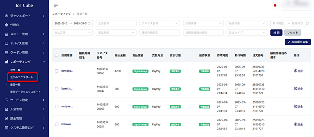Viewport: 314px width, 137px height.
Task: Check the kawagu... row checkbox
Action: (57, 71)
